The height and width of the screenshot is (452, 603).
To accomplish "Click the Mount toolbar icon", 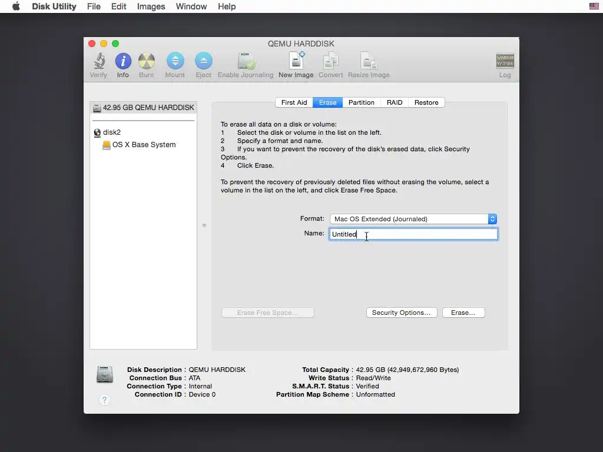I will pos(175,61).
